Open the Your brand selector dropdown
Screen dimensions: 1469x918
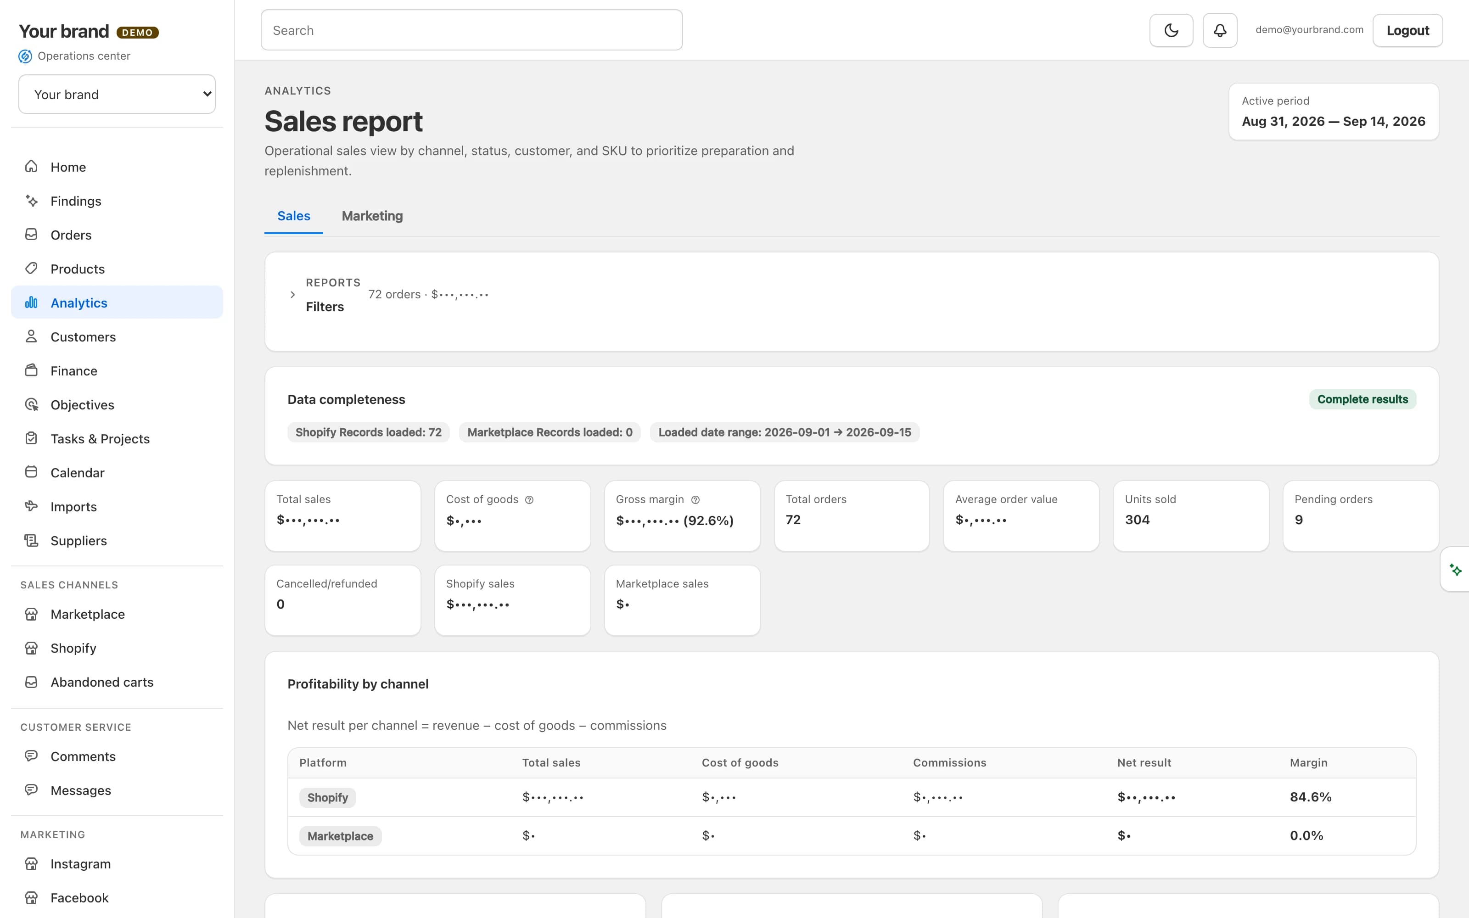coord(117,94)
